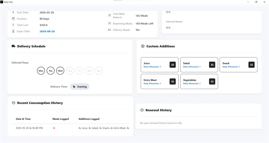Viewport: 269px width, 143px height.
Task: Click the history icon beside Renewal History
Action: coord(142,110)
